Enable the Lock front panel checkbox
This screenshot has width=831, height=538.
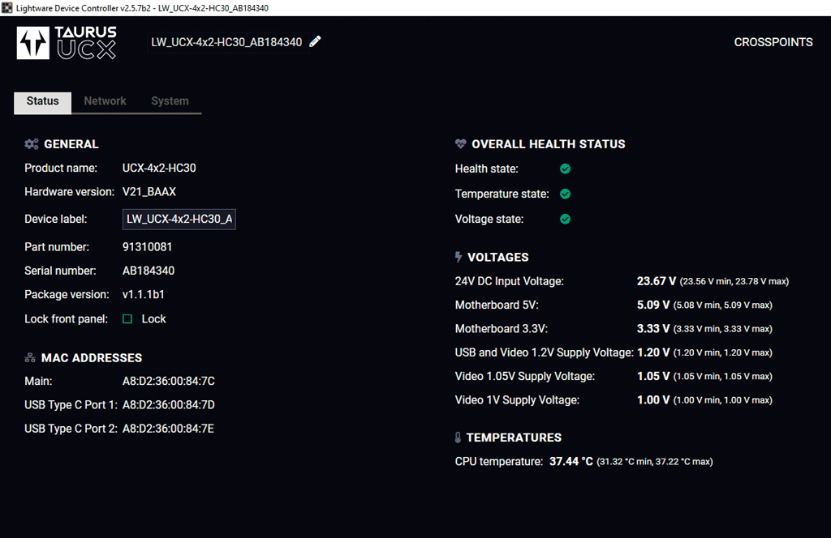(127, 319)
